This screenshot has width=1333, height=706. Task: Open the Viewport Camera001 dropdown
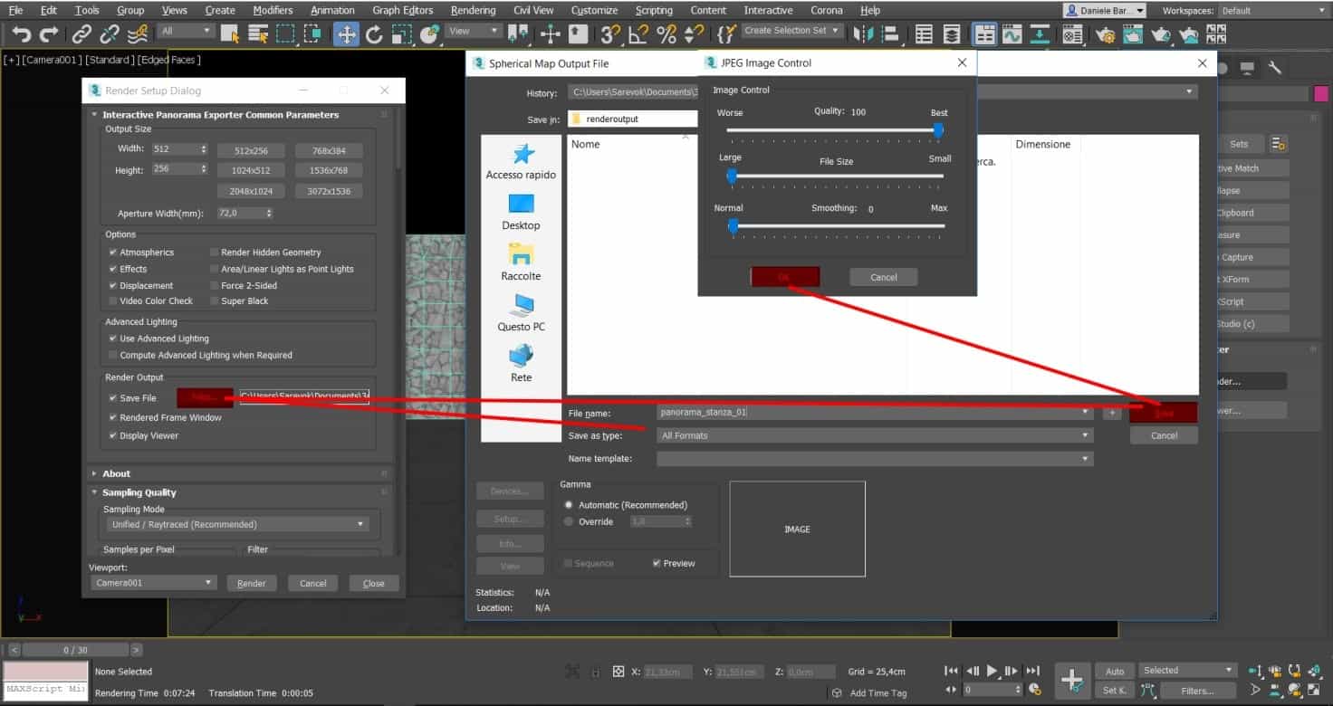click(152, 582)
